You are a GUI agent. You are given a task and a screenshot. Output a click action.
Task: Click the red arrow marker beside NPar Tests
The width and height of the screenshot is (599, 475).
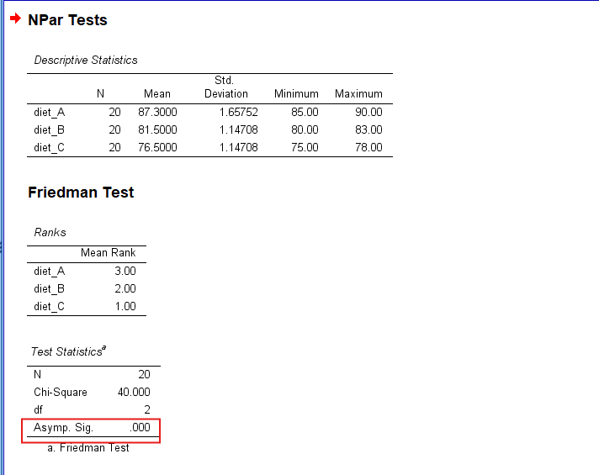click(15, 18)
